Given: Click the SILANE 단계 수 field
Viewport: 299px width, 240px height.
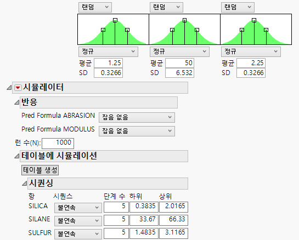Looking at the screenshot, I should click(116, 220).
